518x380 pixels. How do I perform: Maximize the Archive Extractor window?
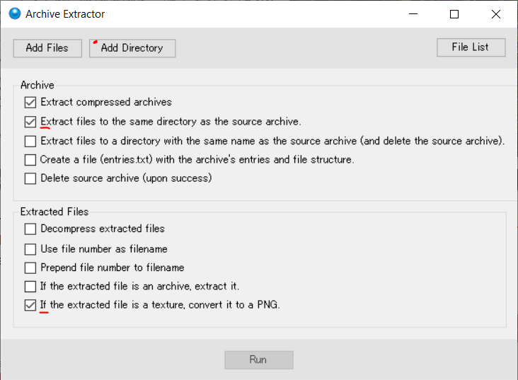(x=454, y=14)
